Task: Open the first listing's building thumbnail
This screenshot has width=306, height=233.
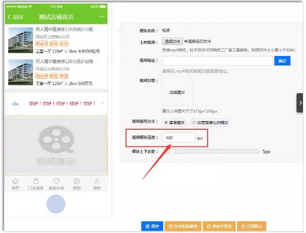Action: click(21, 40)
